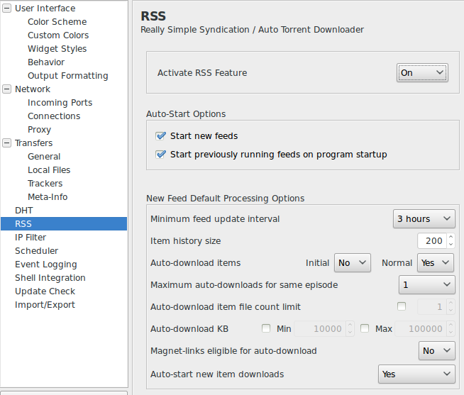This screenshot has height=395, width=464.
Task: Enable the Min auto-download KB checkbox
Action: pos(266,328)
